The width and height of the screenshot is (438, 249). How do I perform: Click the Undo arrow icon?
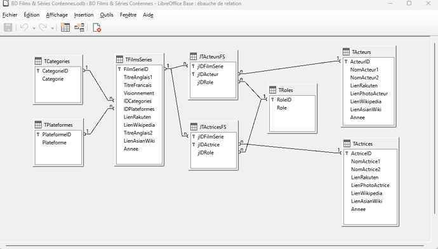pos(25,27)
